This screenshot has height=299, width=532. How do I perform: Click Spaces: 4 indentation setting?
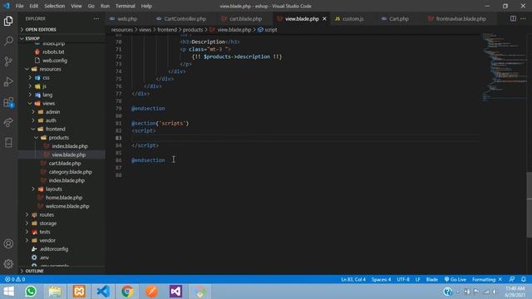381,279
